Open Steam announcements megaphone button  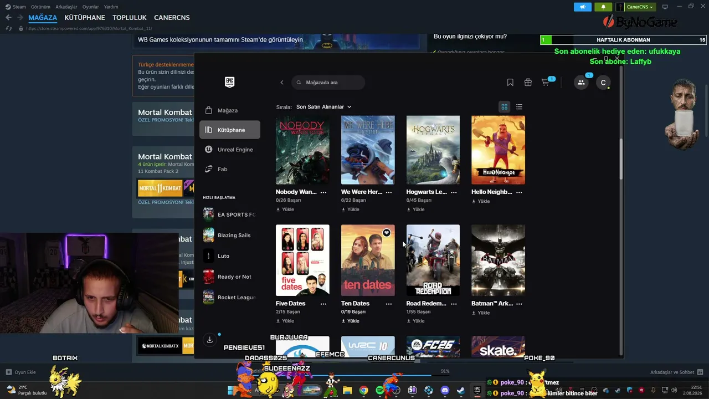tap(582, 7)
